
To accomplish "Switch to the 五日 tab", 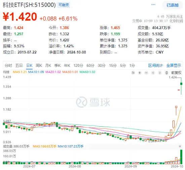I will pyautogui.click(x=19, y=66).
